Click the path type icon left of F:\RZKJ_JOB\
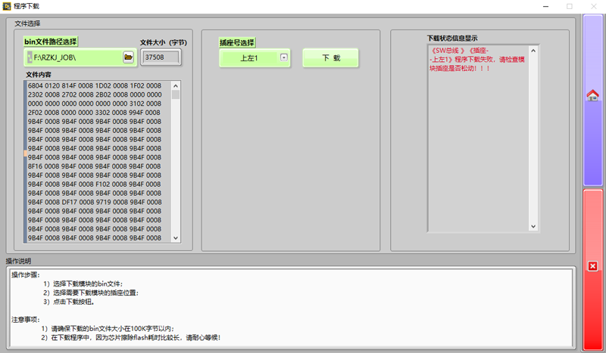The image size is (606, 353). pyautogui.click(x=30, y=57)
